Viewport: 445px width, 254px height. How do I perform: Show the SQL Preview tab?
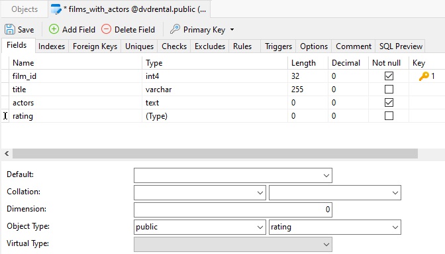pyautogui.click(x=401, y=46)
